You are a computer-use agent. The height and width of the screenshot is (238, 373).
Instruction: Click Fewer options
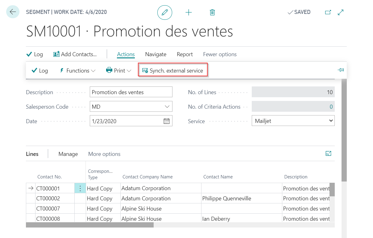[220, 54]
